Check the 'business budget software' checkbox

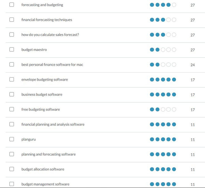(12, 94)
